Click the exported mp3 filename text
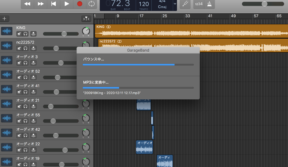The image size is (288, 167). [112, 93]
